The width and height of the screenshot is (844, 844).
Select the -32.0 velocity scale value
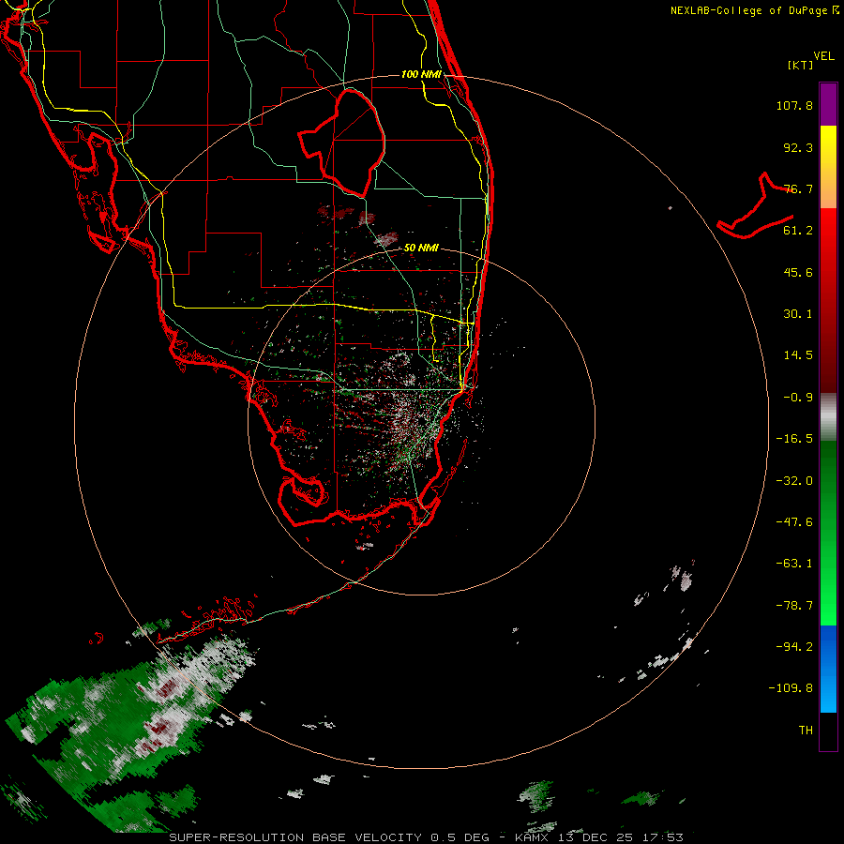click(794, 481)
